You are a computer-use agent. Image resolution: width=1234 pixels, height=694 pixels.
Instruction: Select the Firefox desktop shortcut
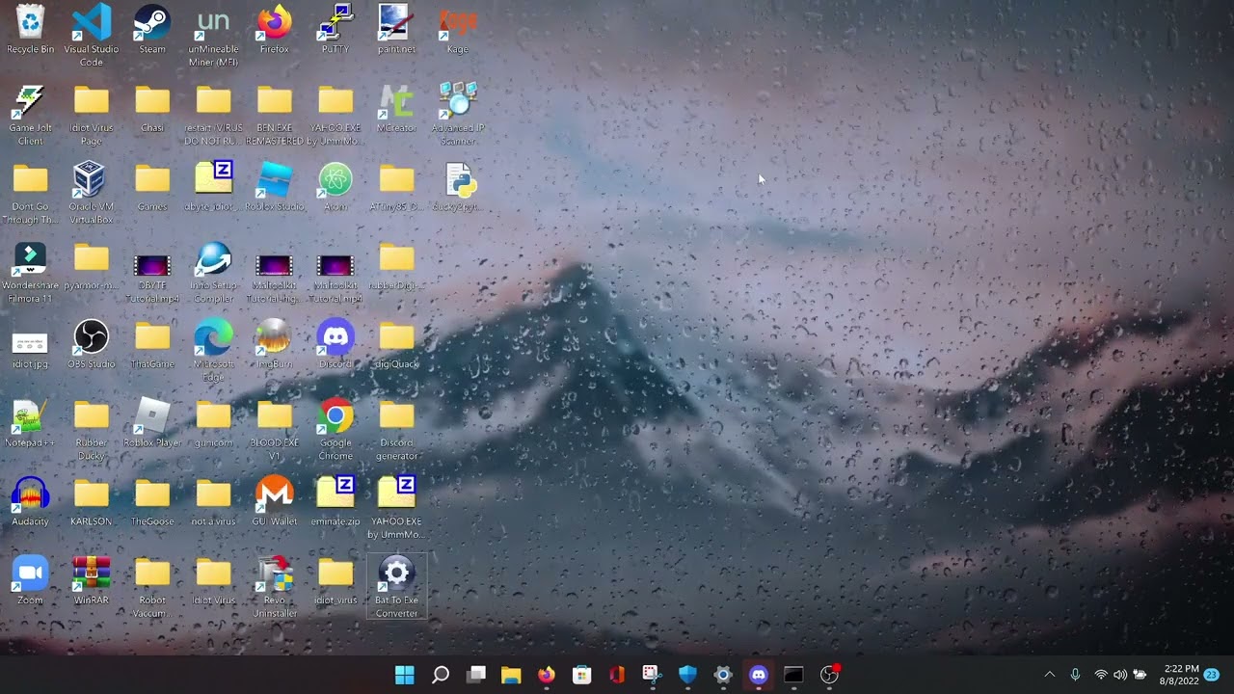[275, 30]
